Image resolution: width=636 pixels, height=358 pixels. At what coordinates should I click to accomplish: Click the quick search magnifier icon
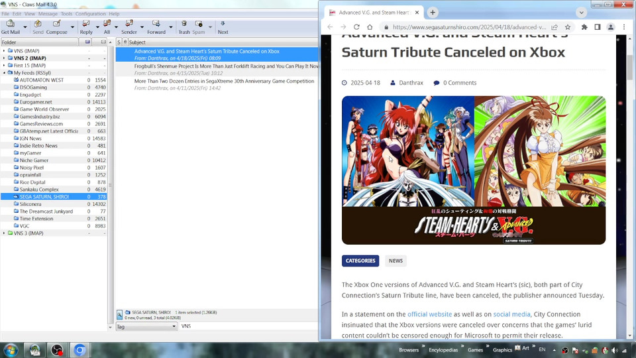(119, 315)
